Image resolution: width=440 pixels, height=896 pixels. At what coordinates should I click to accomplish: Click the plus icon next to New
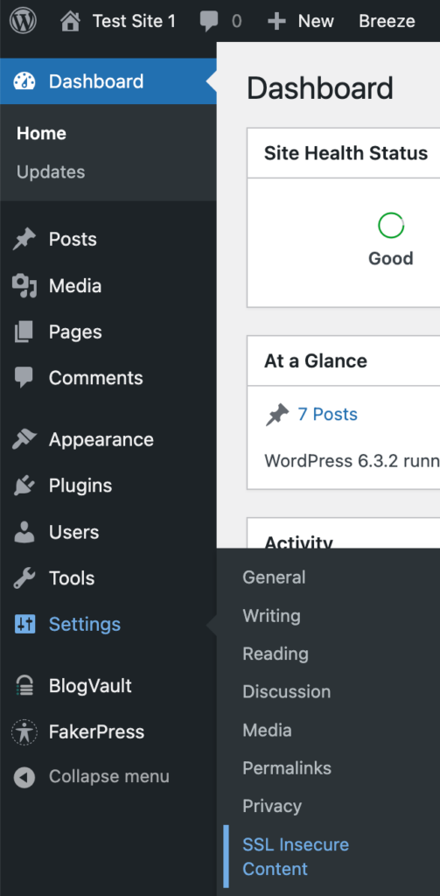[x=276, y=22]
